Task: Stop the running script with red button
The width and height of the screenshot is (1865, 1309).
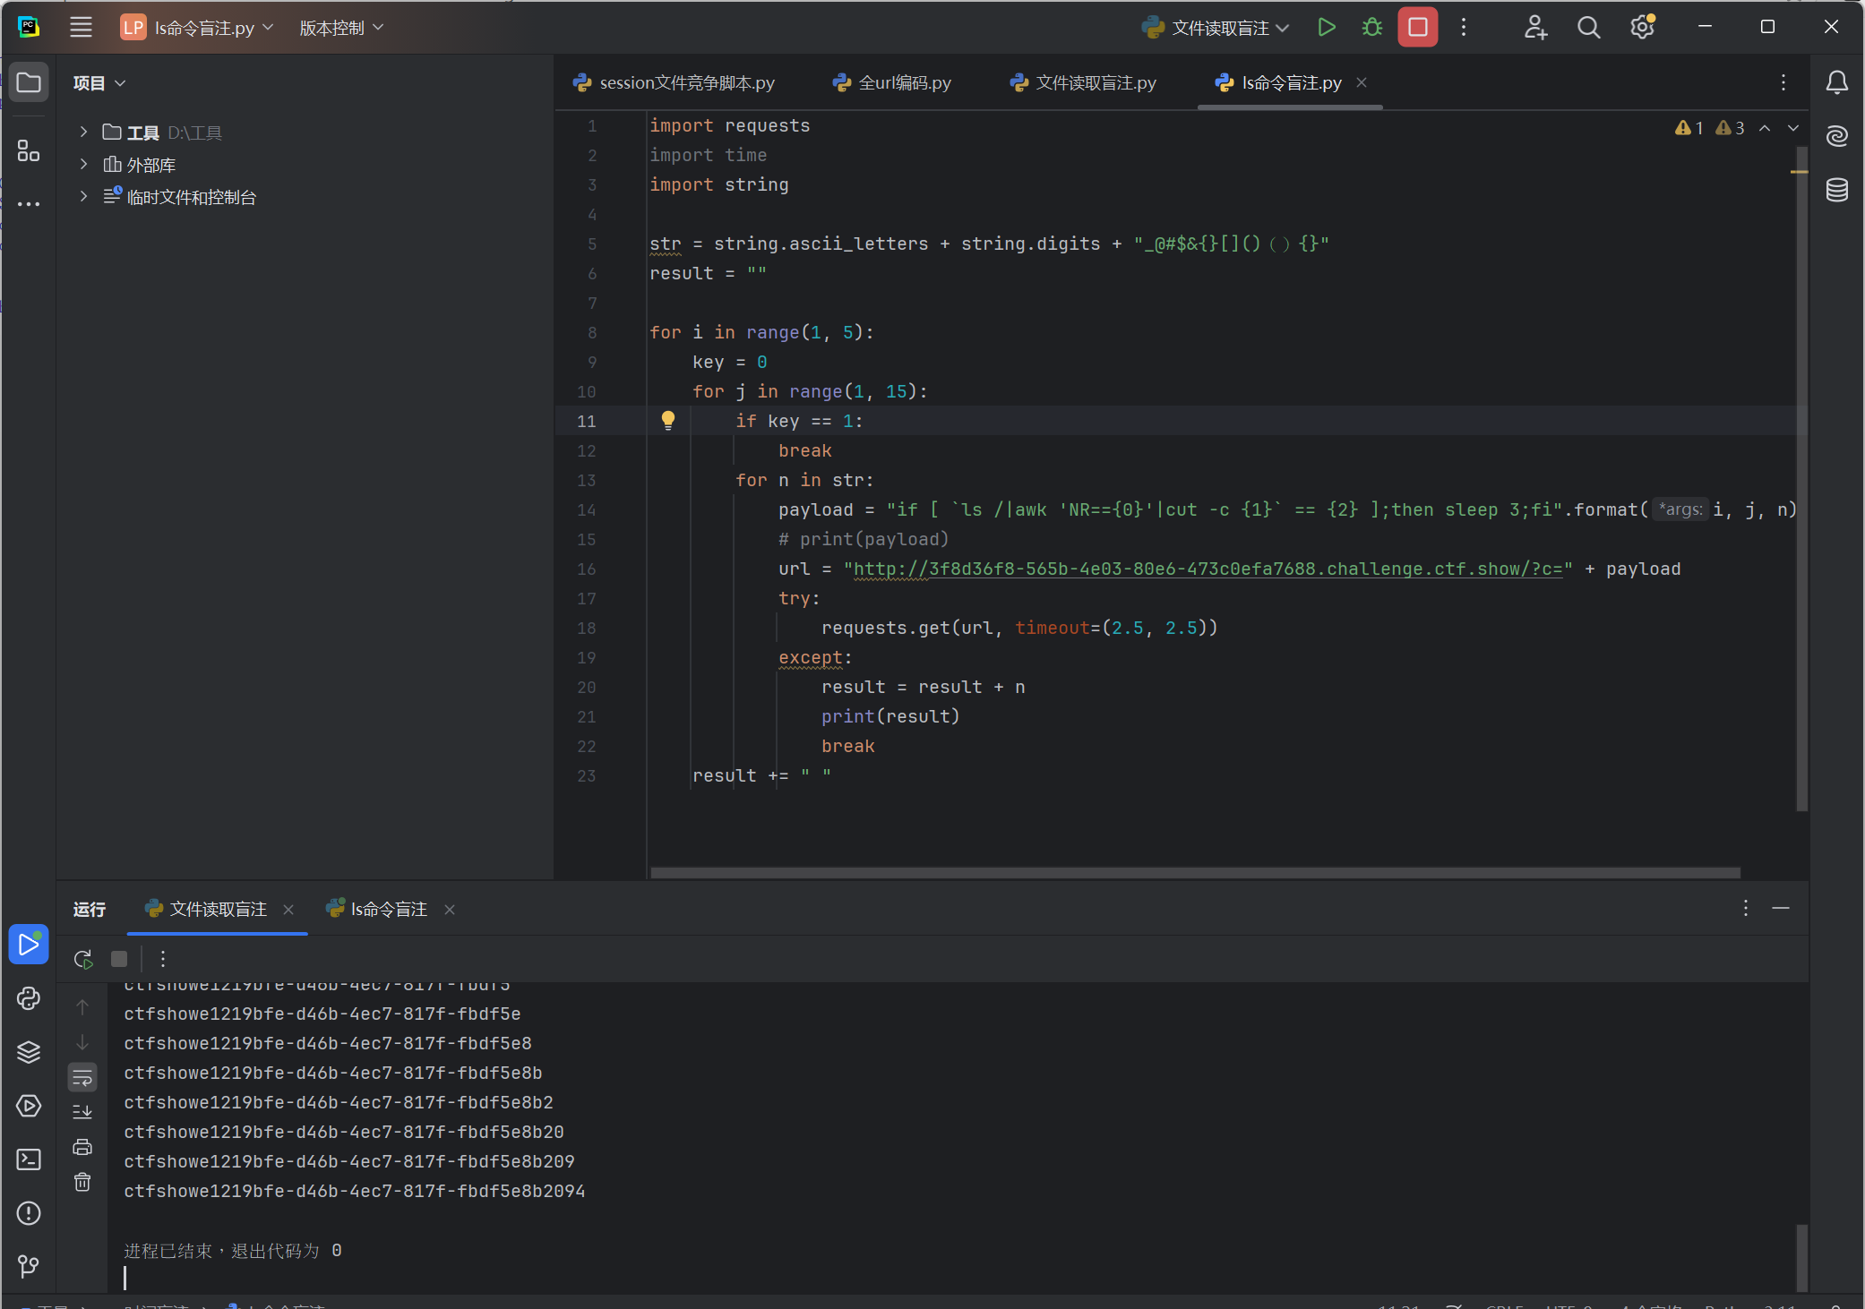Action: (1417, 28)
